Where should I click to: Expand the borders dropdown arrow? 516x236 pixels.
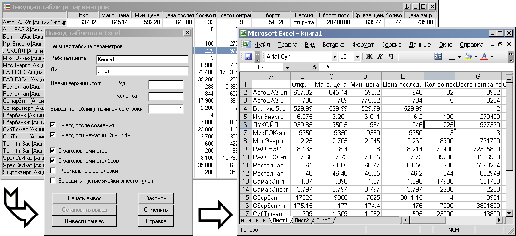tap(459, 57)
